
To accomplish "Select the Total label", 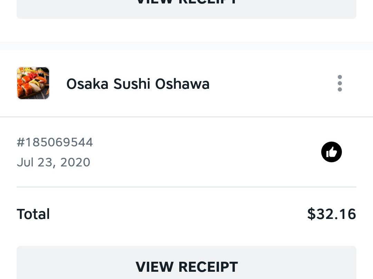I will (33, 214).
